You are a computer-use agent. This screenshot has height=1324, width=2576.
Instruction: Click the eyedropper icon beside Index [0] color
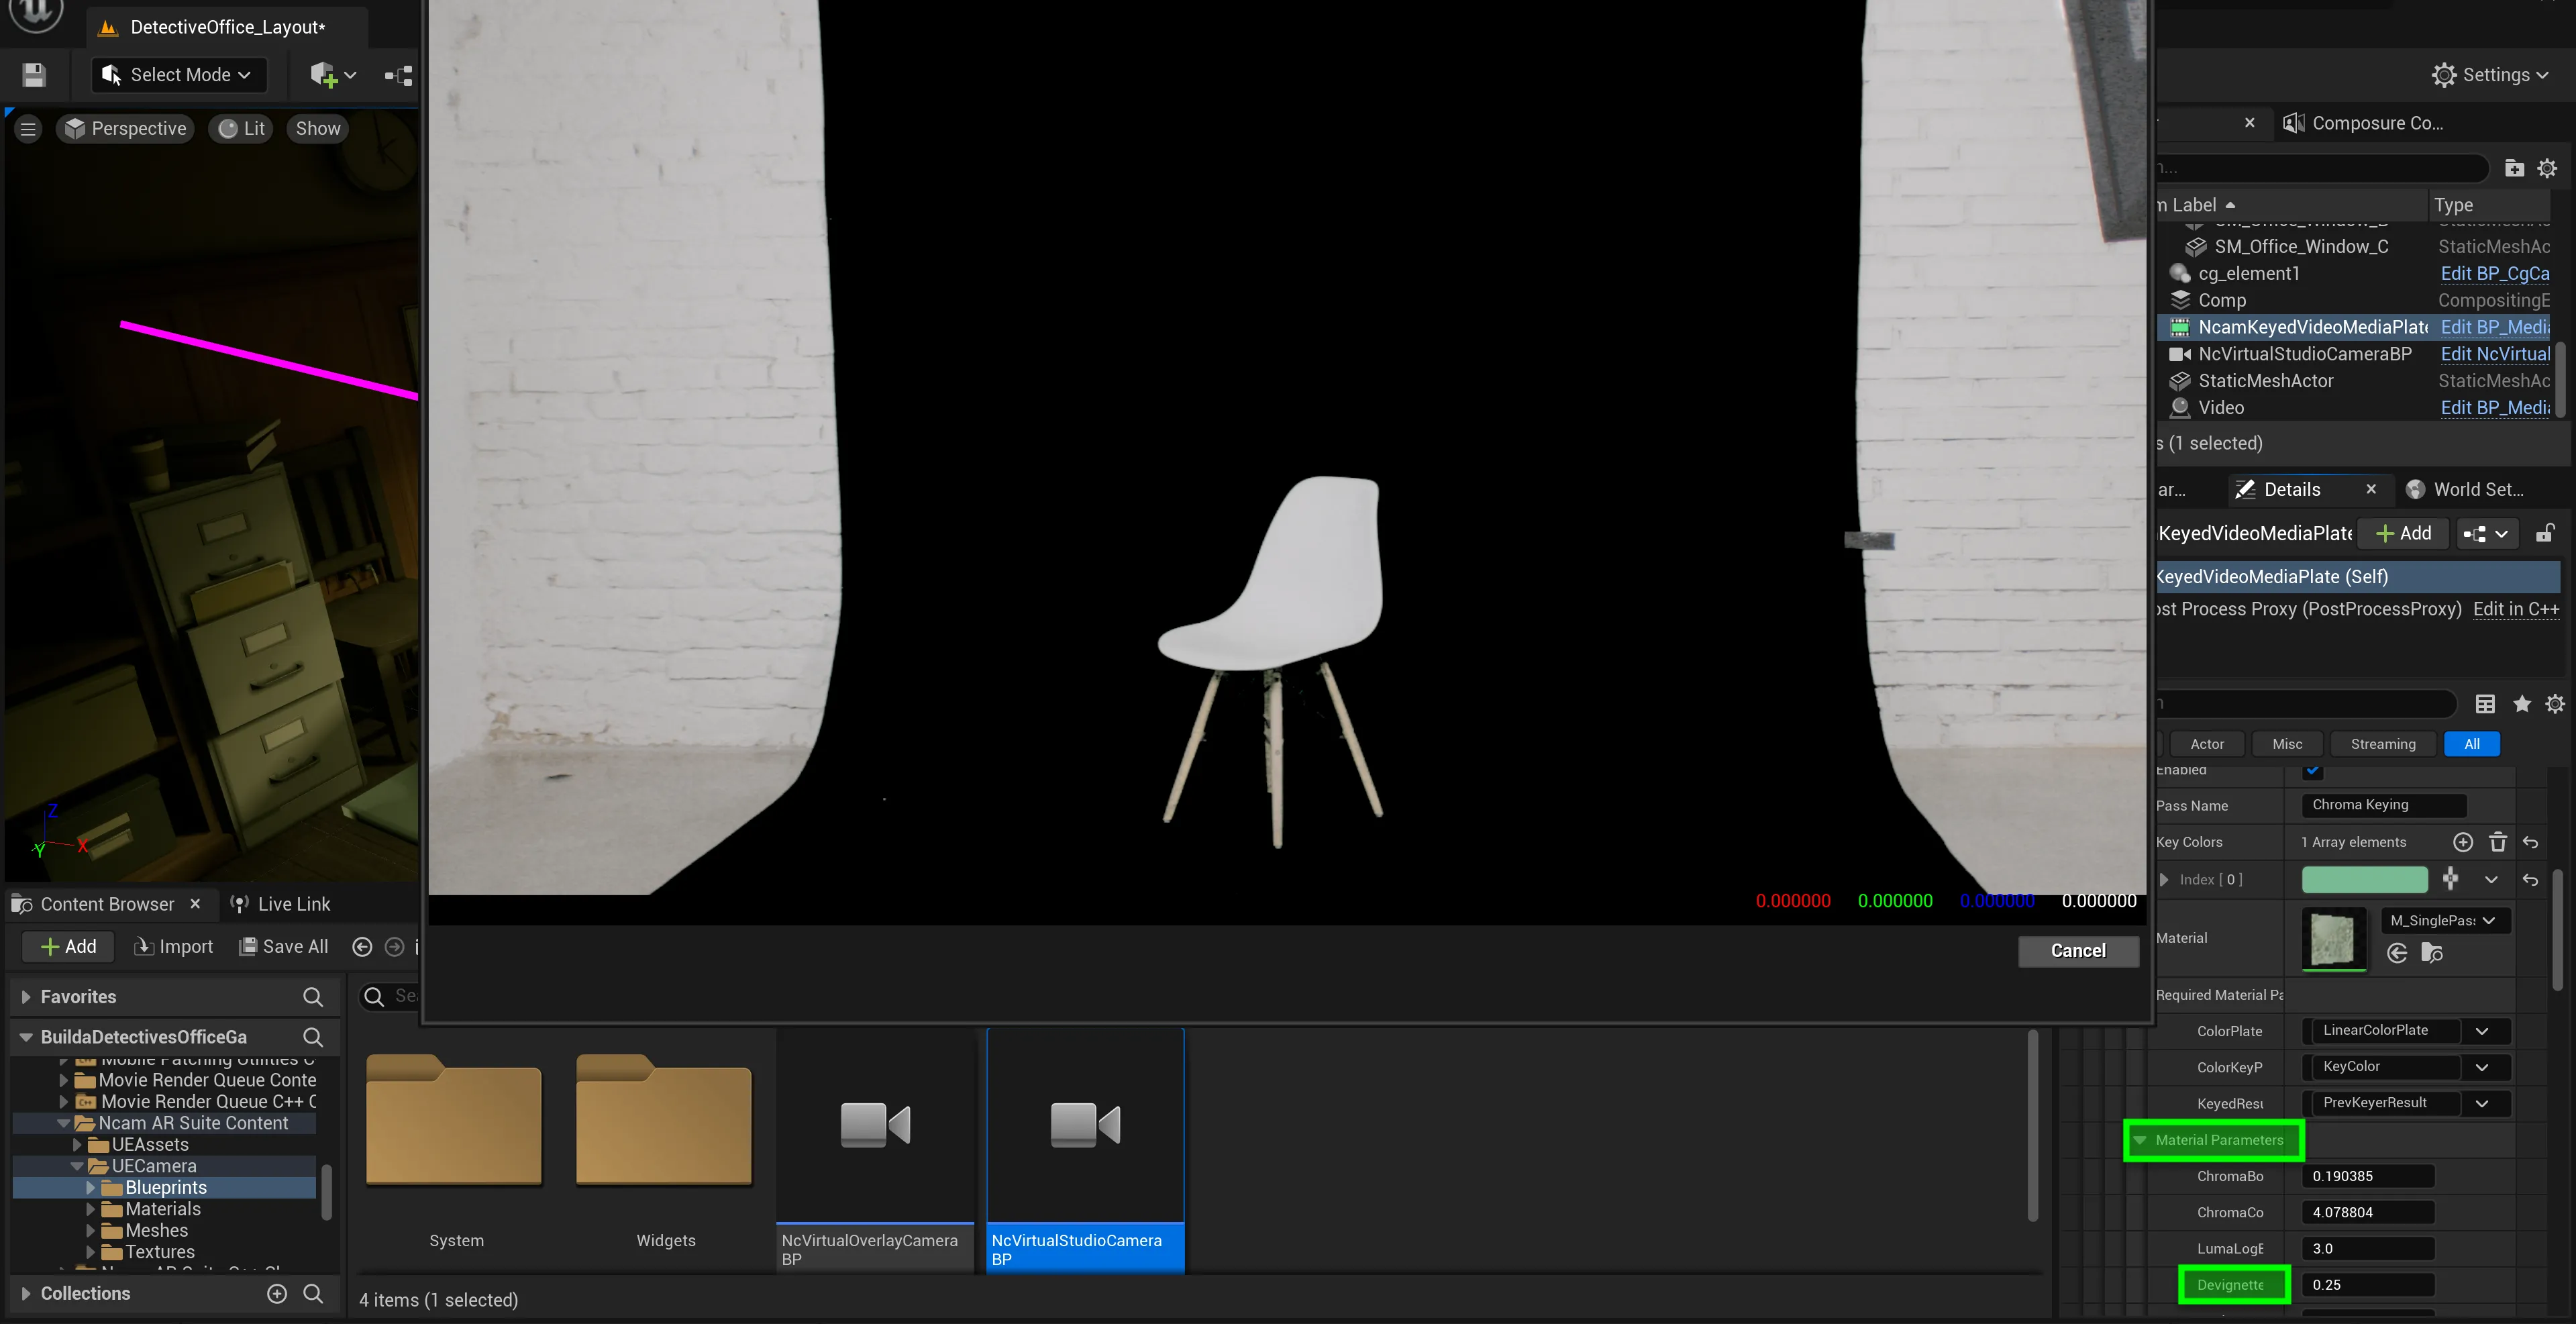(x=2450, y=879)
